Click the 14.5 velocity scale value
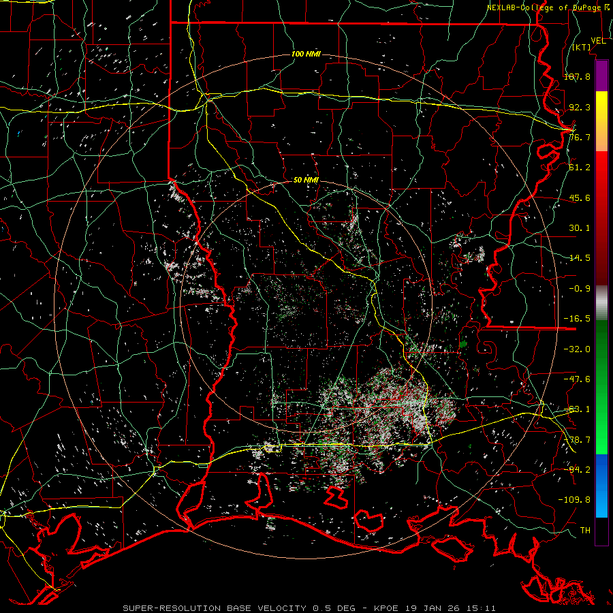The height and width of the screenshot is (613, 613). 580,258
